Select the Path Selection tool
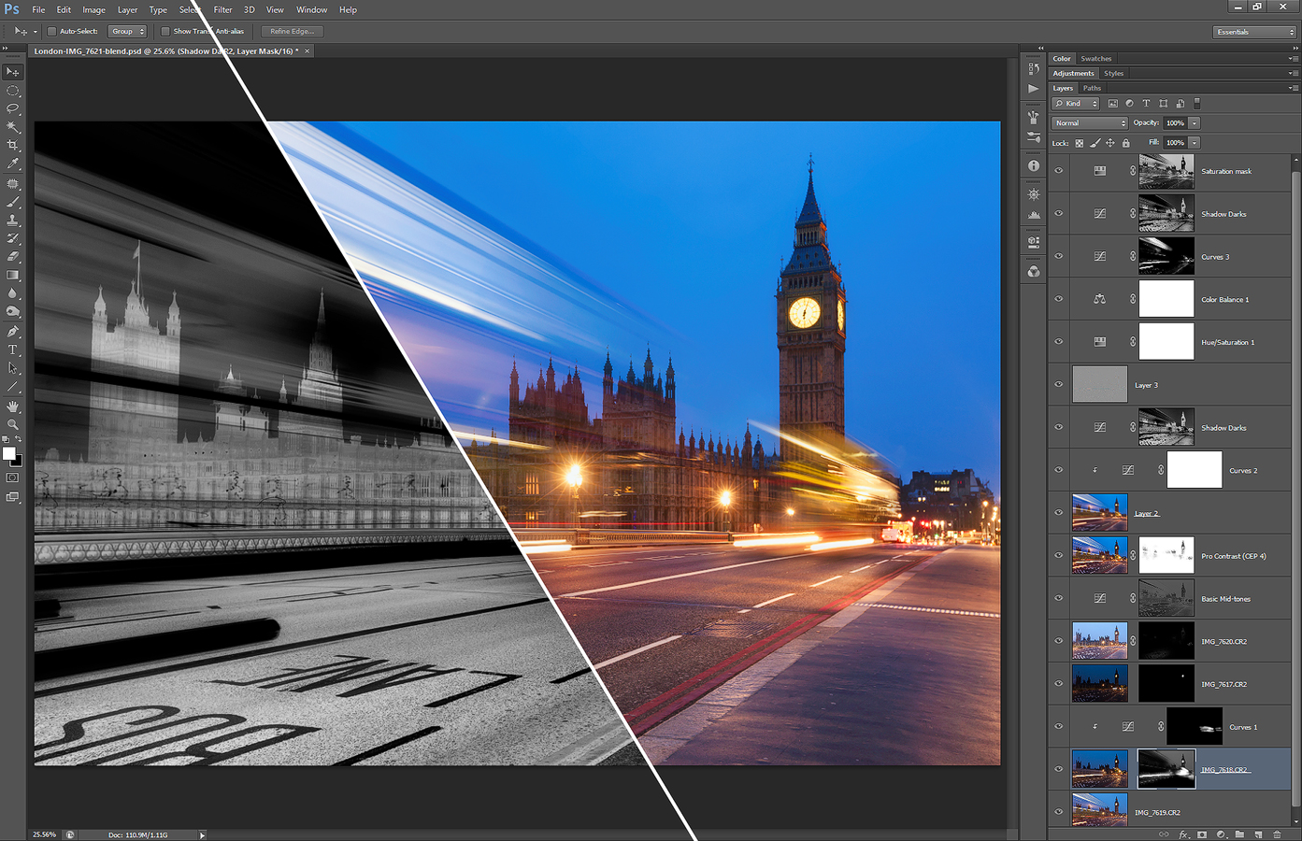Image resolution: width=1302 pixels, height=841 pixels. [13, 368]
